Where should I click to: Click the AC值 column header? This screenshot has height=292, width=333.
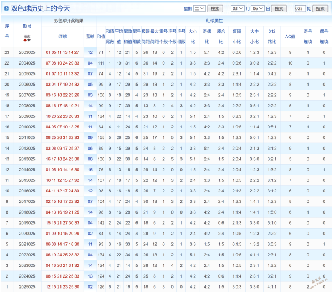(x=290, y=36)
